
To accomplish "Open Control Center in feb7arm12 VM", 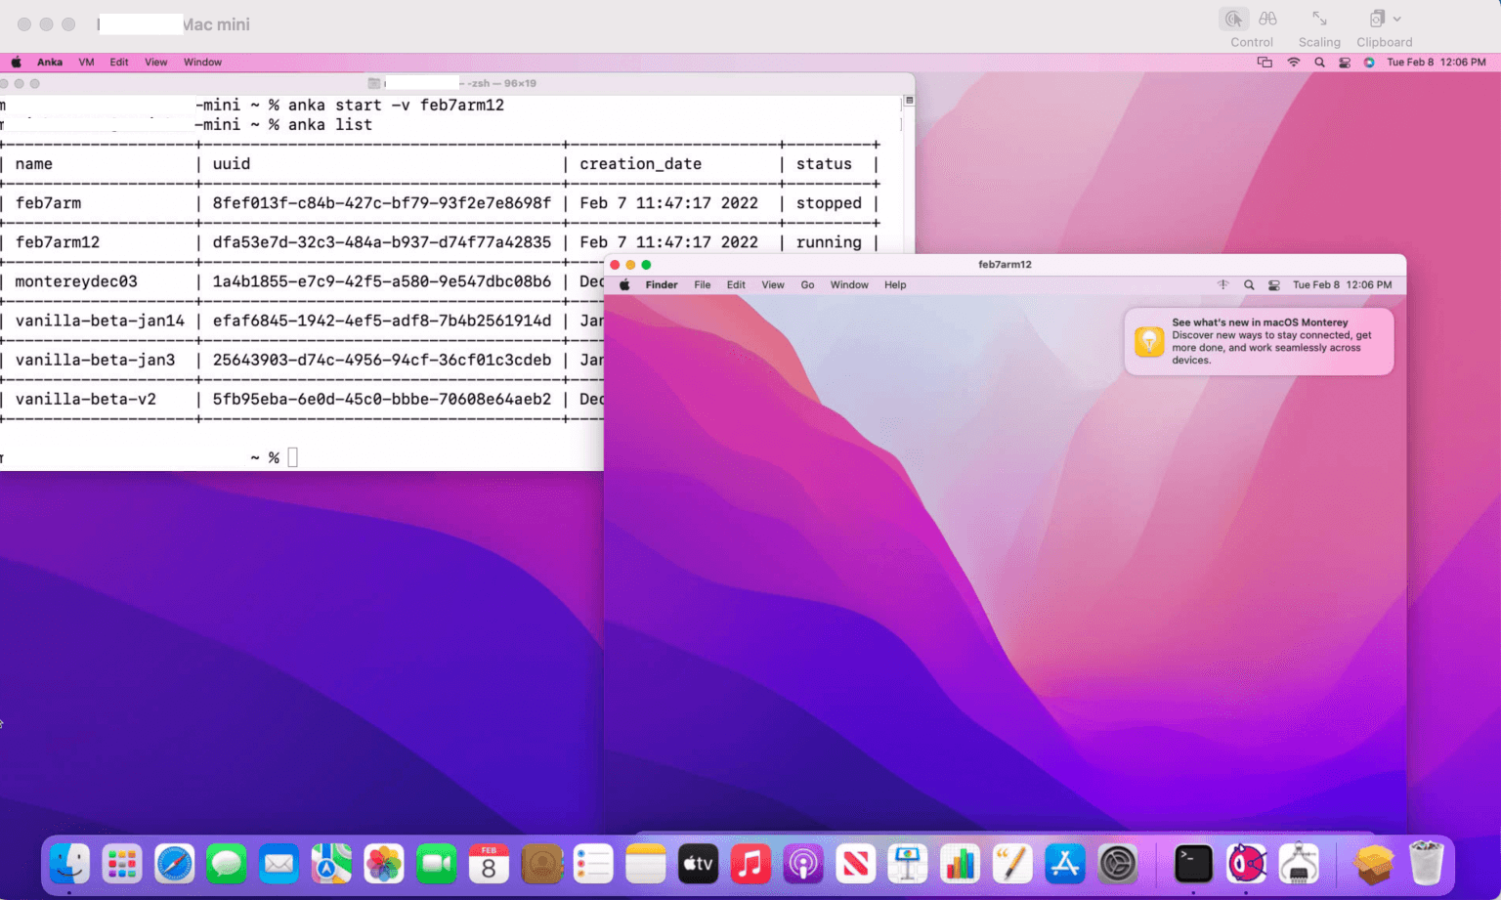I will point(1273,284).
